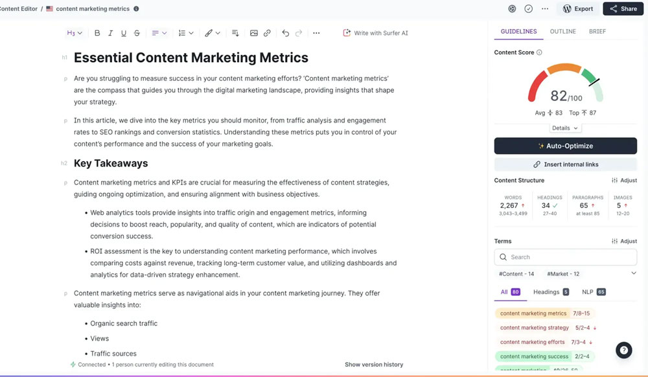
Task: Adjust the Terms settings
Action: (x=624, y=241)
